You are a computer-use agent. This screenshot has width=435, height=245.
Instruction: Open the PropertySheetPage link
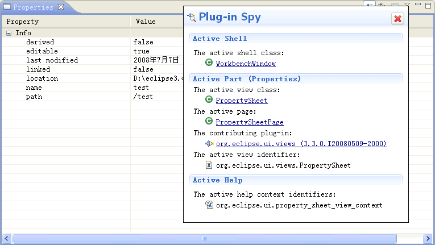coord(250,122)
